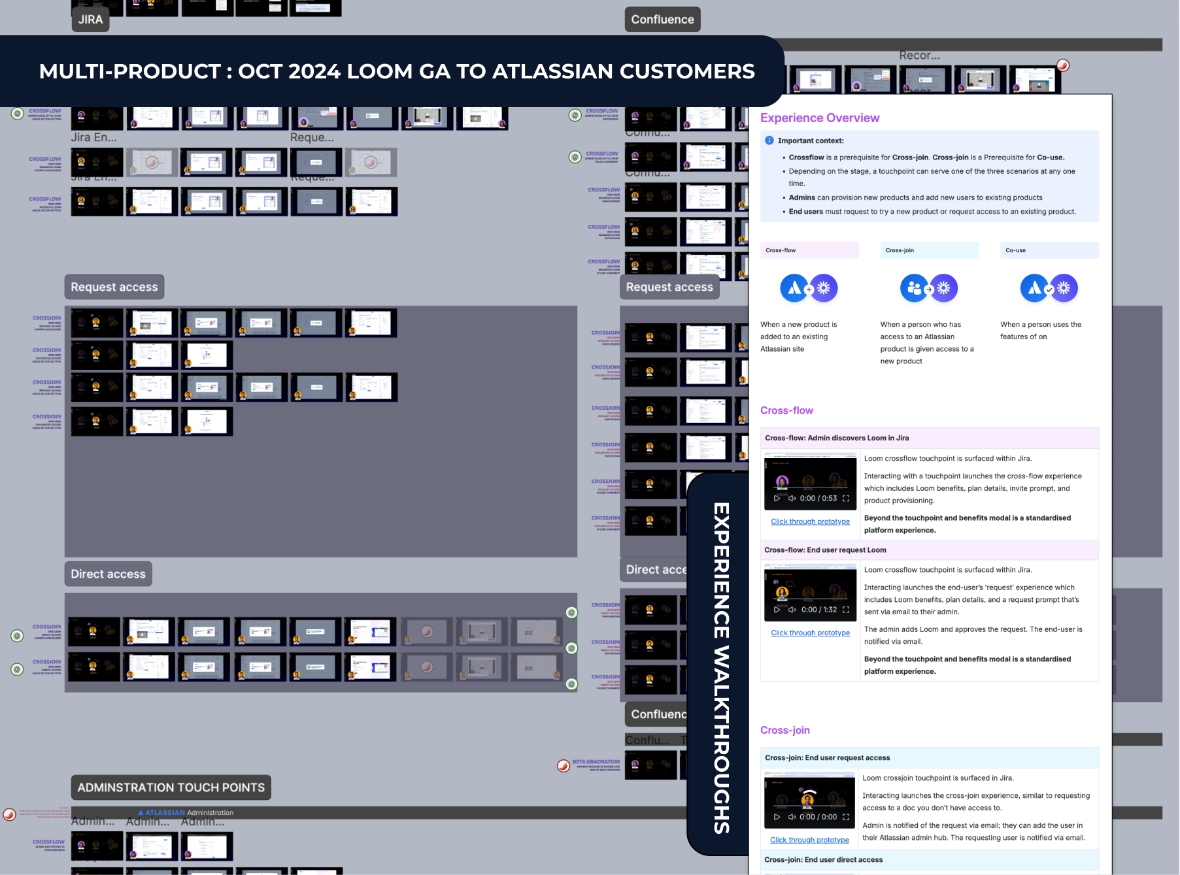Select the ADMINSTRATION TOUCH POINTS label

click(171, 787)
